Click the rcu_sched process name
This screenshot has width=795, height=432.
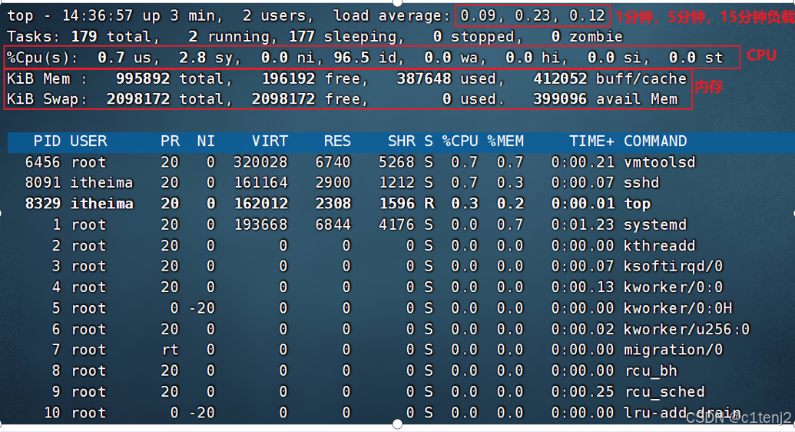(664, 392)
